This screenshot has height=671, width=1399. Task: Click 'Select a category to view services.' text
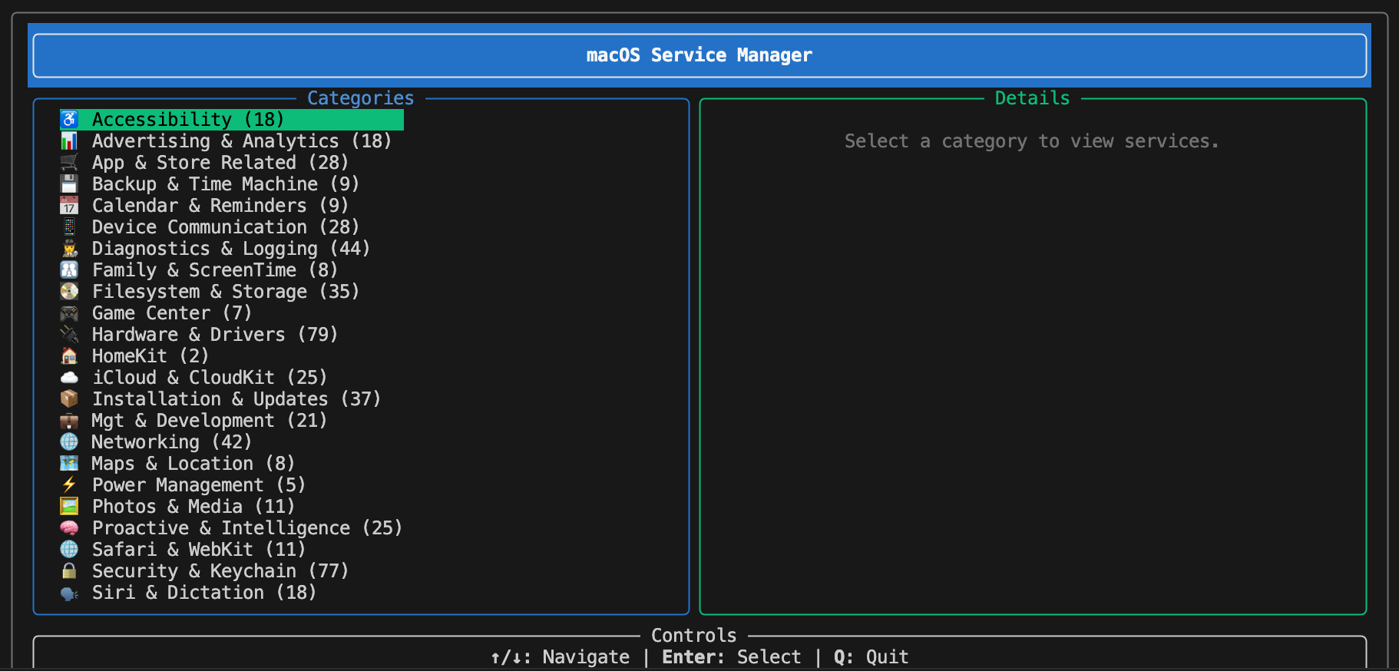[x=1031, y=140]
